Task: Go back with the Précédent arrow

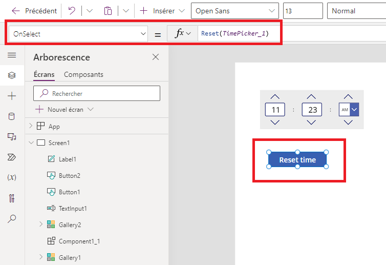Action: 16,11
